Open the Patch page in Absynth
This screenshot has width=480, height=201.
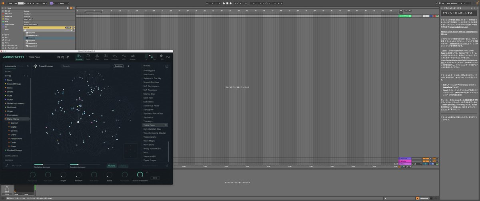88,58
